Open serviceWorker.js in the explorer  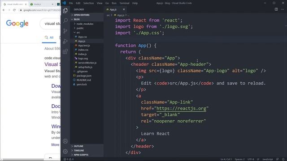coord(87,63)
